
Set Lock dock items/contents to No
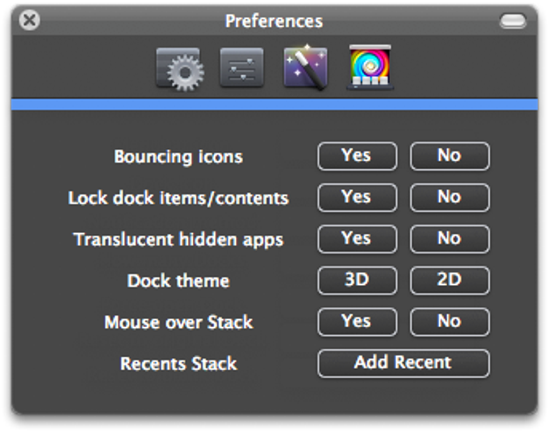point(449,198)
